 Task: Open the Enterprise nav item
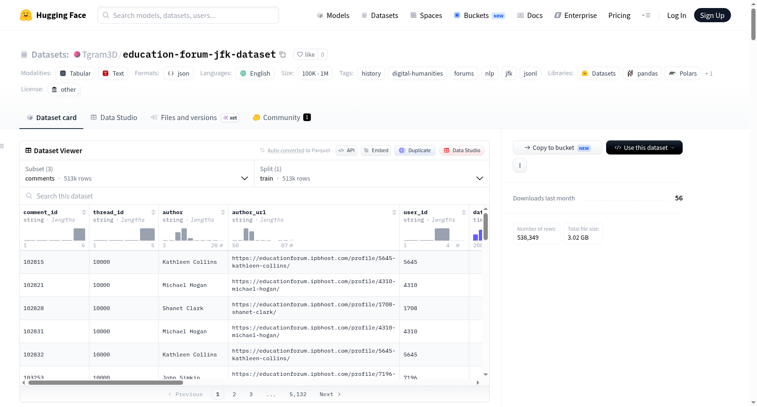[x=575, y=15]
